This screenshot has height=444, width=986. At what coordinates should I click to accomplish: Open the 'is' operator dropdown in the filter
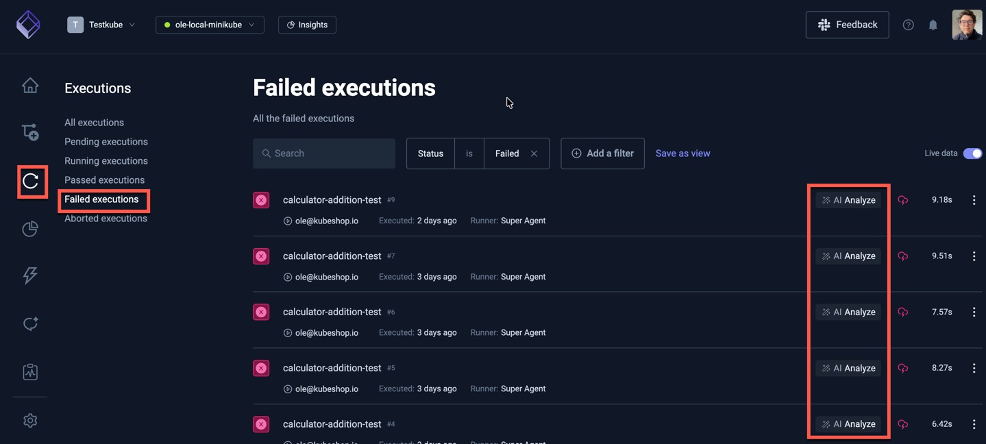pyautogui.click(x=469, y=153)
